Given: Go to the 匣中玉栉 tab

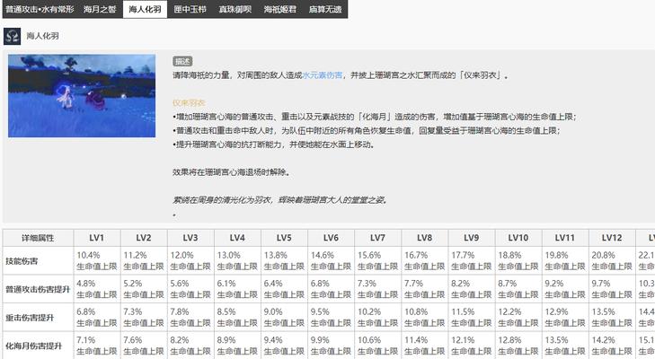Looking at the screenshot, I should (190, 9).
